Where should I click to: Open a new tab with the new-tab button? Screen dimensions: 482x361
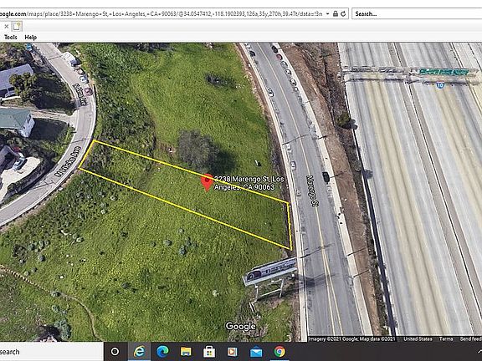coord(17,27)
